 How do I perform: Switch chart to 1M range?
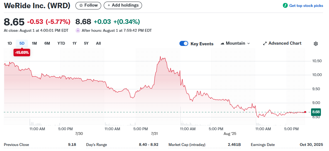coord(34,43)
